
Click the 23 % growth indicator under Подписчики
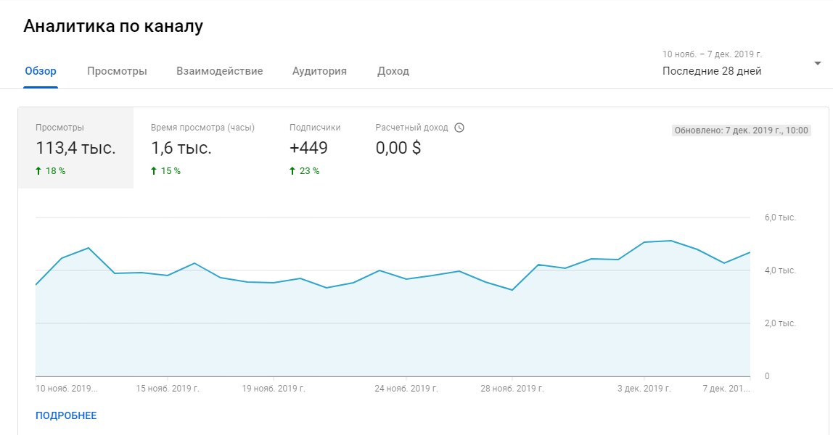tap(305, 171)
